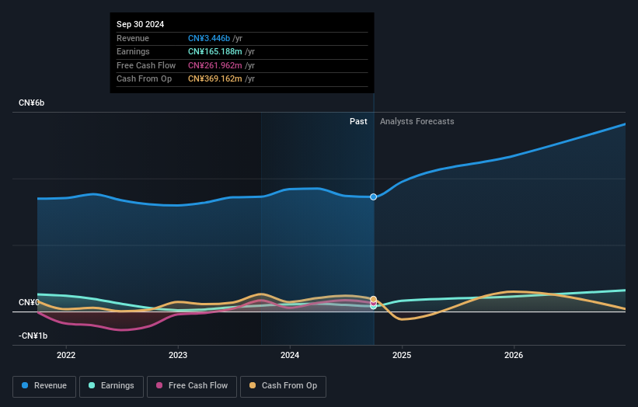This screenshot has height=407, width=638.
Task: Click the 'Analysts Forecasts' label
Action: click(x=417, y=121)
